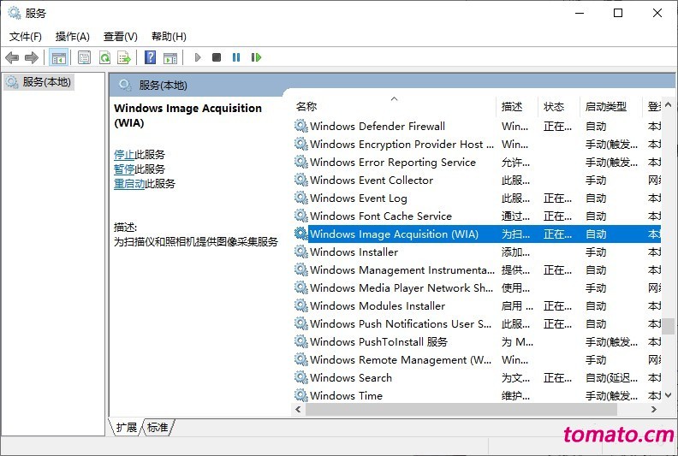
Task: Minimize the 服务 window
Action: 580,13
